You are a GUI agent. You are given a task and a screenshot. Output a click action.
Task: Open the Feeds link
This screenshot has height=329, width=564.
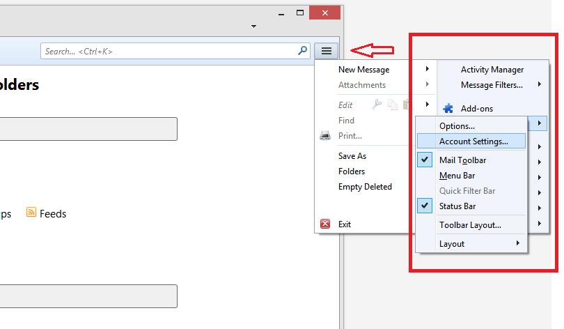(x=53, y=214)
